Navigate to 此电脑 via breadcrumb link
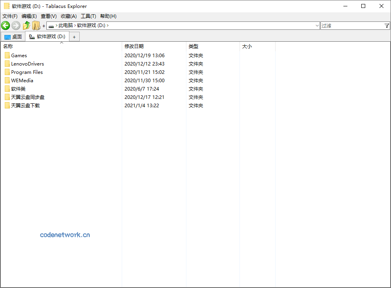Screen dimensions: 391x288 (x=65, y=25)
